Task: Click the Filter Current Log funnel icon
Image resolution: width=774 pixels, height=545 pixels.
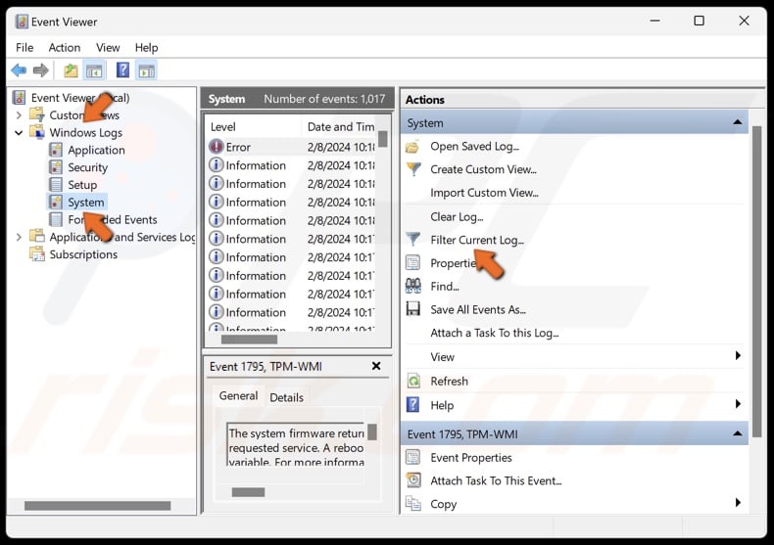Action: (x=412, y=239)
